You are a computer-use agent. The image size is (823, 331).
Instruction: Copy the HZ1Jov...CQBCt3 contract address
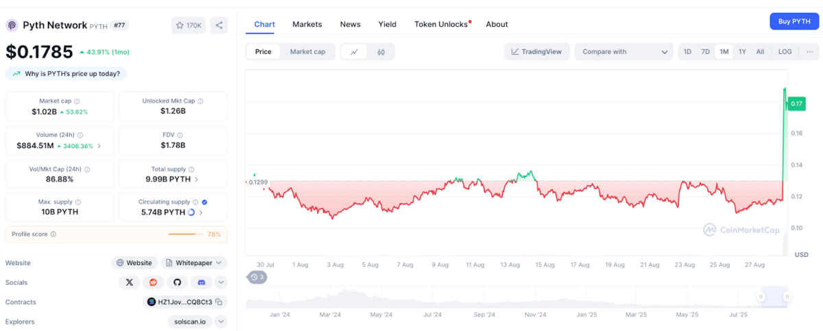pyautogui.click(x=219, y=302)
